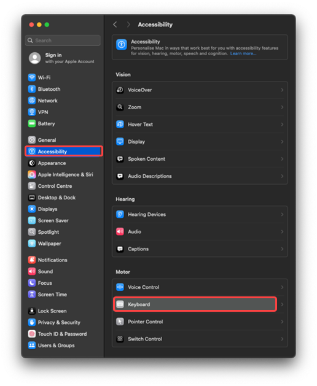Click the Sound speaker icon in sidebar
Viewport: 317px width, 386px height.
pos(32,271)
